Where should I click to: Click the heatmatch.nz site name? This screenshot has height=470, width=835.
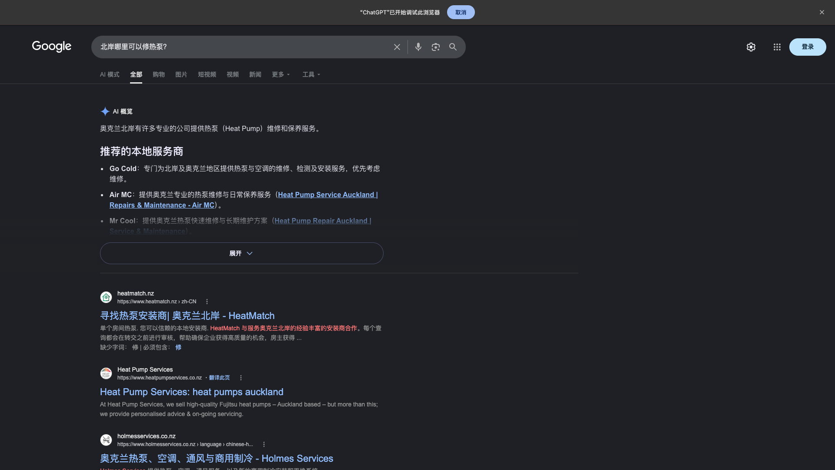coord(136,293)
